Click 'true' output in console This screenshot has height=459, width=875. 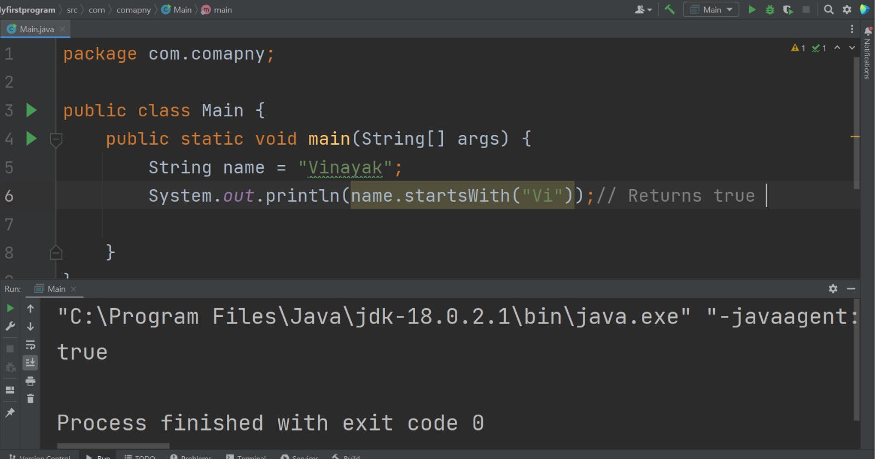point(83,352)
